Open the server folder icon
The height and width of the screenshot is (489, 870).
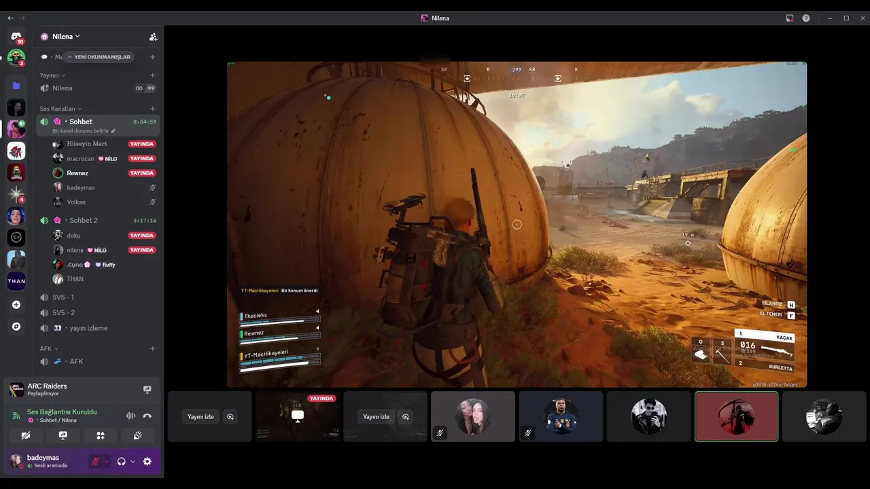point(16,86)
